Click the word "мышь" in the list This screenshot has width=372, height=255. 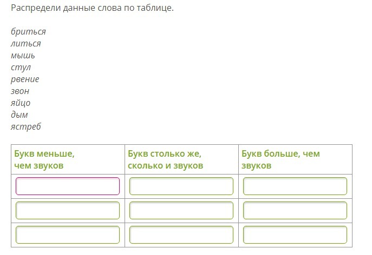(23, 55)
